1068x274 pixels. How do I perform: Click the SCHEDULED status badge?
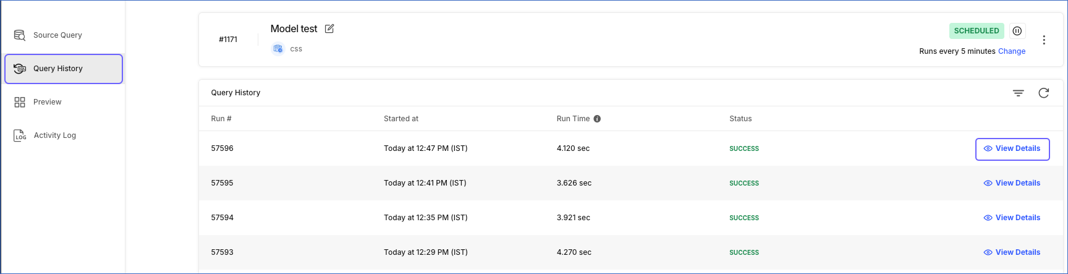click(x=977, y=31)
